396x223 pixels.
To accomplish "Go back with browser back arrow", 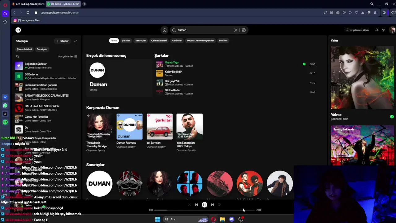I will pos(14,12).
